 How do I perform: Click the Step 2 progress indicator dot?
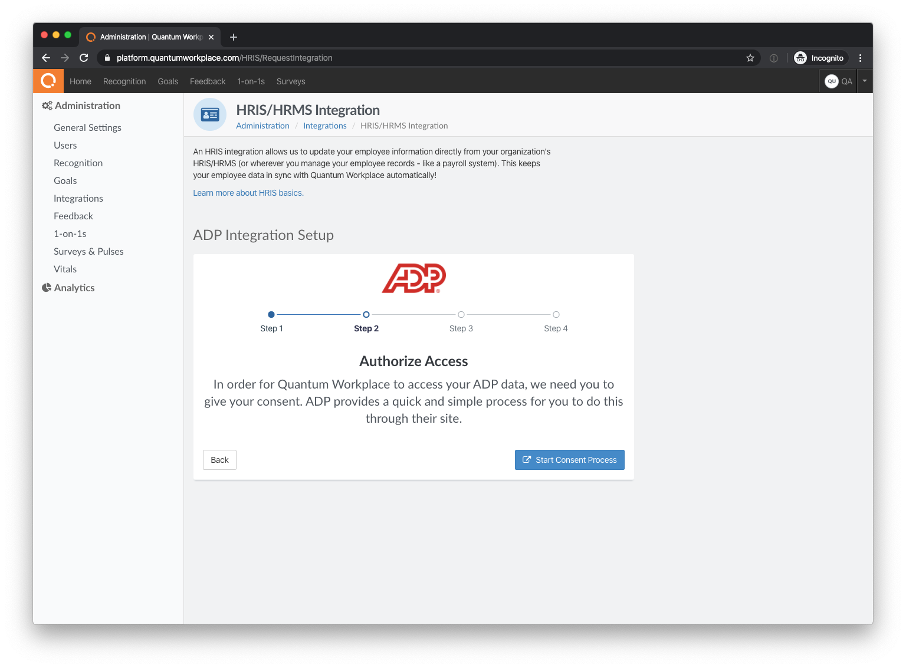click(x=366, y=314)
